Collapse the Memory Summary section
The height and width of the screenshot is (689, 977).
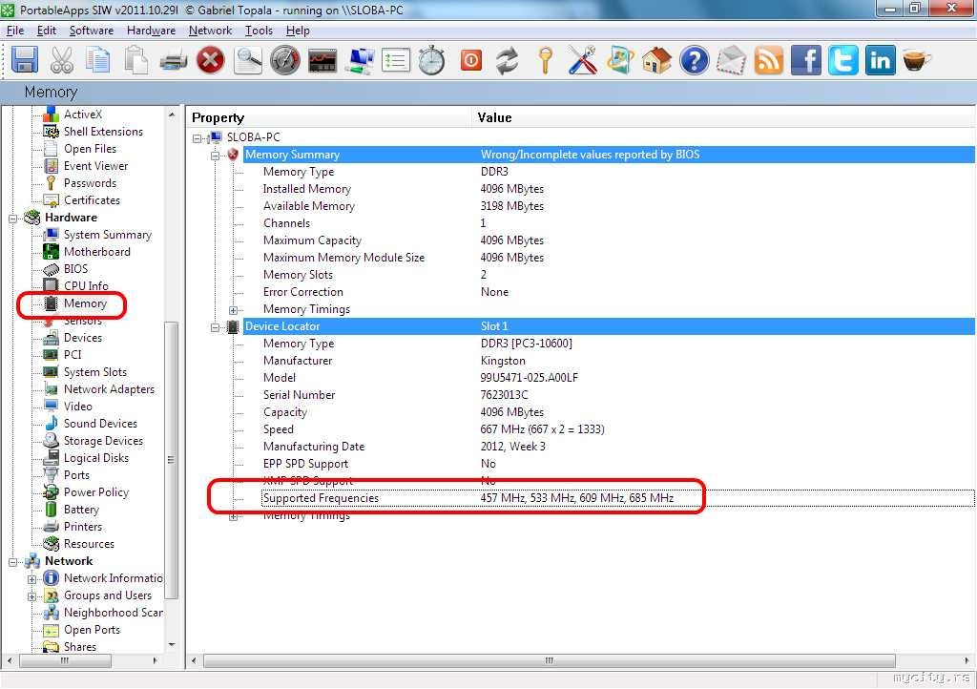(x=216, y=155)
